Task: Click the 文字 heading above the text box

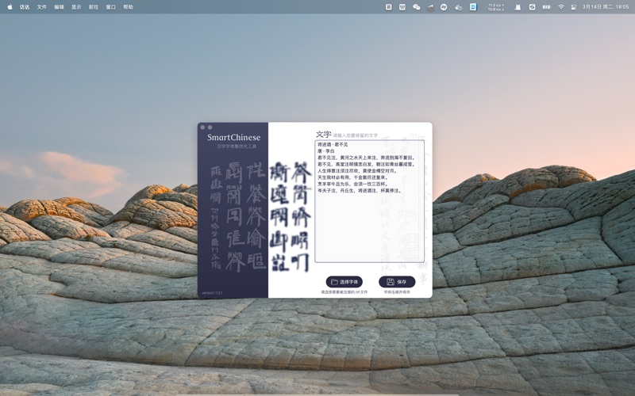Action: [324, 134]
